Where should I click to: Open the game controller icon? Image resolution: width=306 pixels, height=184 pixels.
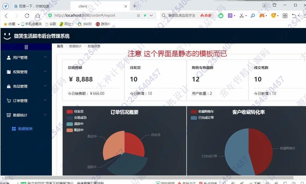[262, 16]
